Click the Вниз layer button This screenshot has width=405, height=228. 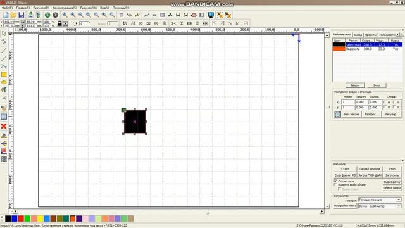click(377, 85)
